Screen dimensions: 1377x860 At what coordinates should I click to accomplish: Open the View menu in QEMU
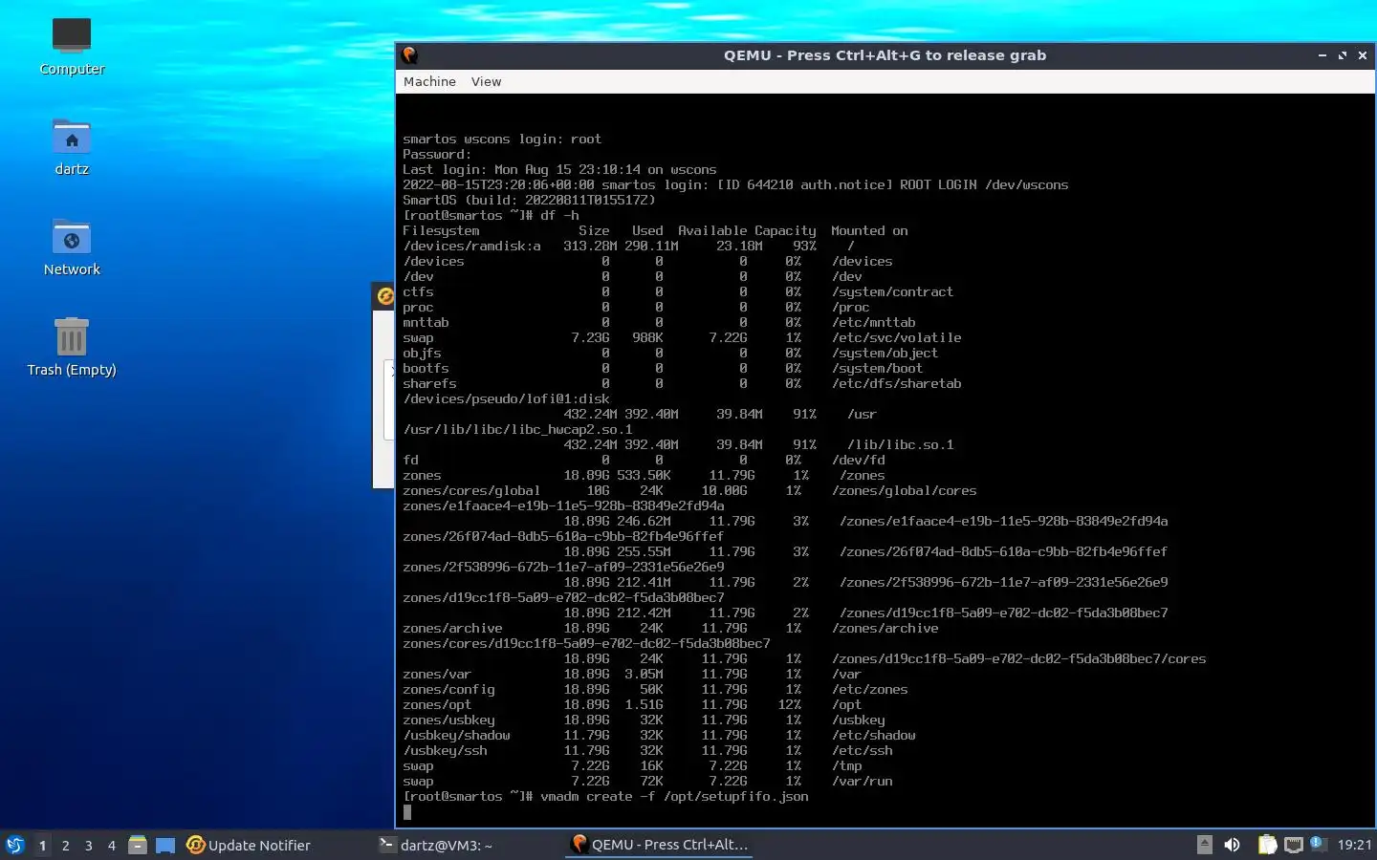click(486, 82)
